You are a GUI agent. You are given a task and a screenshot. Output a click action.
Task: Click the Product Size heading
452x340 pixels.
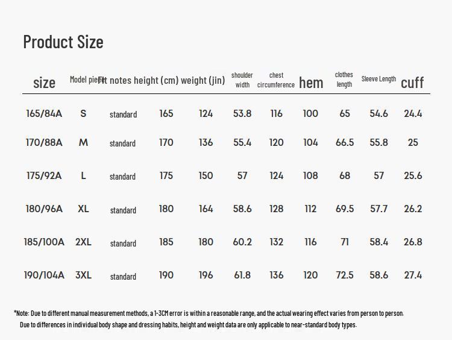point(63,42)
